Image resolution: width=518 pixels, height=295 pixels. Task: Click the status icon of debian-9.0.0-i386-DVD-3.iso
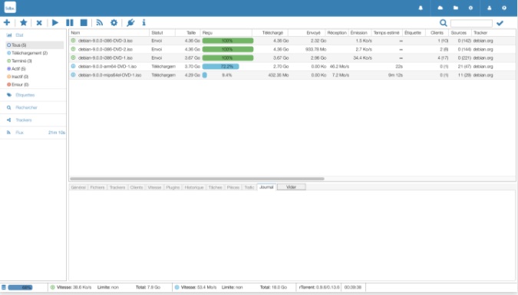pyautogui.click(x=74, y=41)
